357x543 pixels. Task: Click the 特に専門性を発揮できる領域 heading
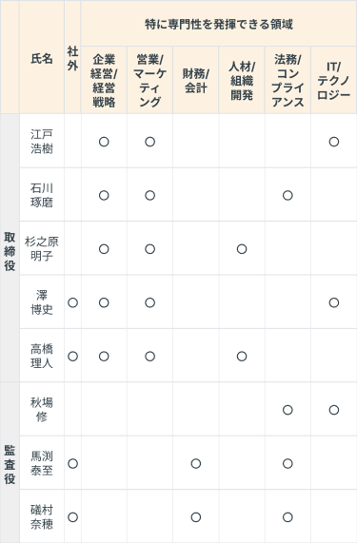(219, 24)
